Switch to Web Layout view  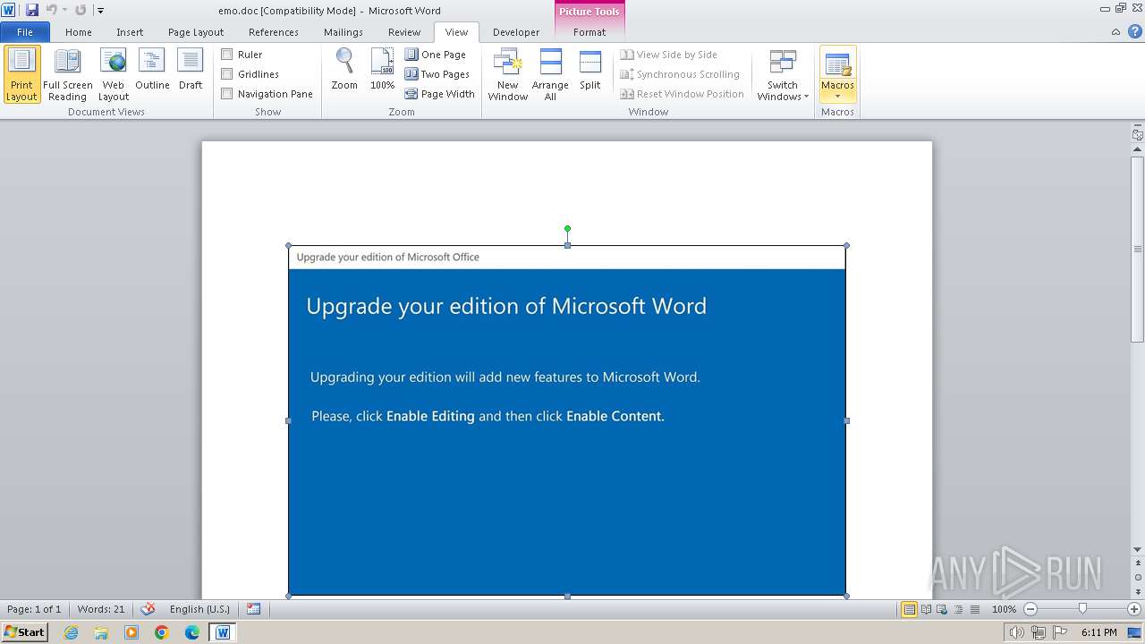coord(114,74)
